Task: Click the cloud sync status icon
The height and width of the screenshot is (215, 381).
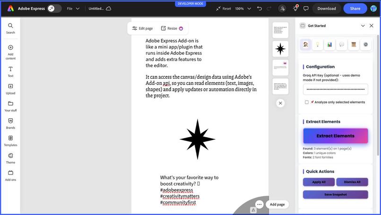Action: click(109, 8)
